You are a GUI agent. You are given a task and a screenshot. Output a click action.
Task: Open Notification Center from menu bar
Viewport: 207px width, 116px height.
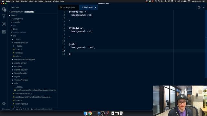point(203,1)
